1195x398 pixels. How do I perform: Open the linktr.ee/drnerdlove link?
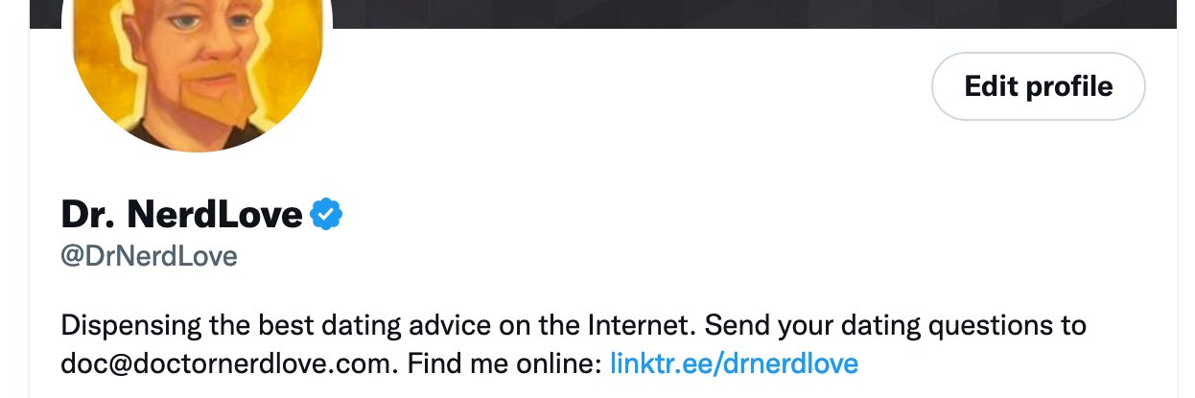[734, 363]
